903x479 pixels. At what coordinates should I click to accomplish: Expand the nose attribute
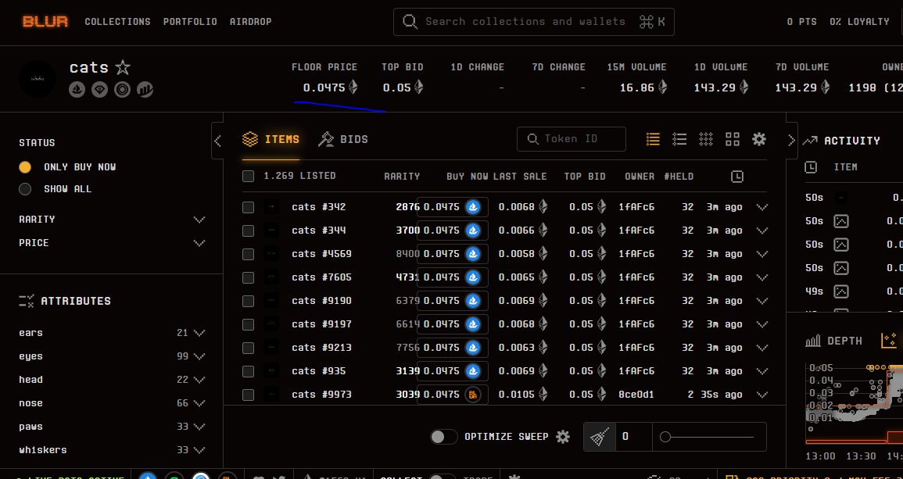[x=199, y=403]
